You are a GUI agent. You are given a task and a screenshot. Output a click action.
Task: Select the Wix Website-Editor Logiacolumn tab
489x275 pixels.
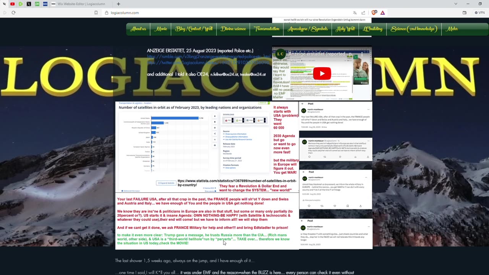(81, 4)
